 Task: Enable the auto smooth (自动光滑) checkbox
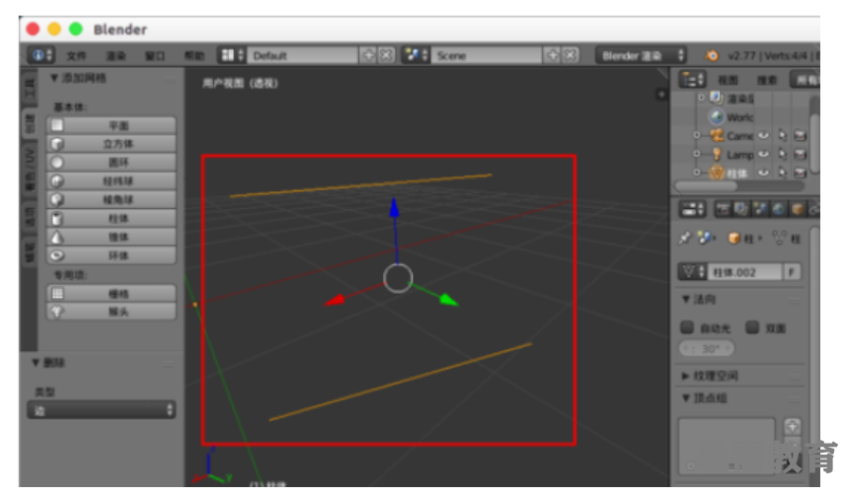pos(687,327)
